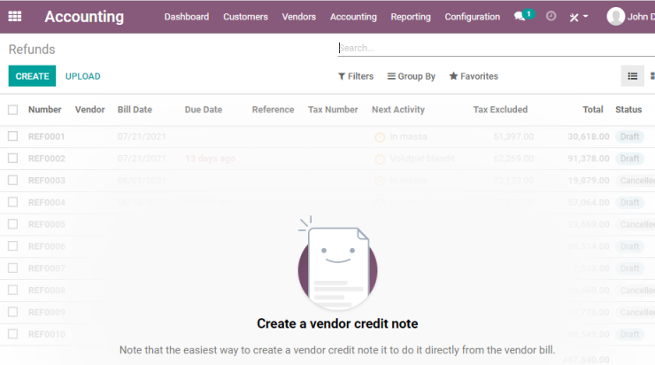The image size is (655, 365).
Task: Tick the checkbox for REF0006
Action: [x=13, y=245]
